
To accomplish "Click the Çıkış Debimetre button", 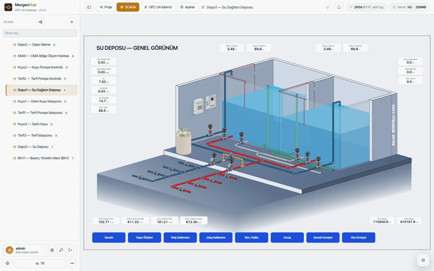I will pos(216,238).
